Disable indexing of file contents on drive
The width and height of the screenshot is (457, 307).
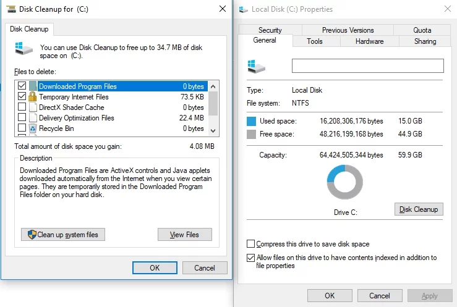pyautogui.click(x=250, y=258)
